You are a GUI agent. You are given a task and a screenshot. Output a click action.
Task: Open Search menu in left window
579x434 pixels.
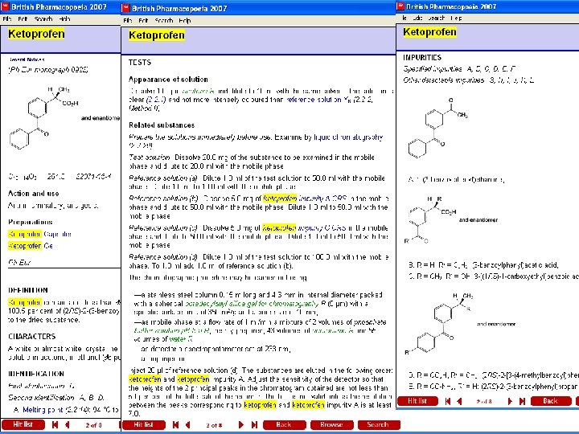click(x=43, y=18)
